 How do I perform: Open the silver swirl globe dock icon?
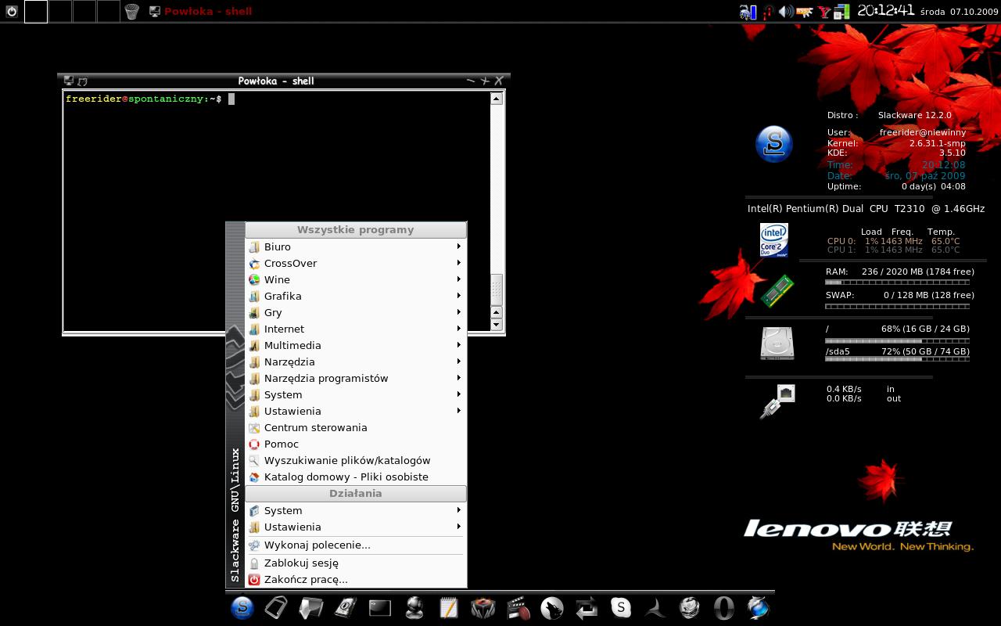click(690, 607)
